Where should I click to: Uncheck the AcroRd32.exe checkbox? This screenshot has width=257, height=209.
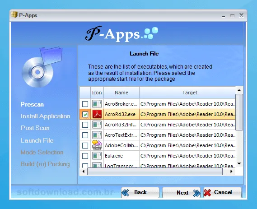point(85,114)
